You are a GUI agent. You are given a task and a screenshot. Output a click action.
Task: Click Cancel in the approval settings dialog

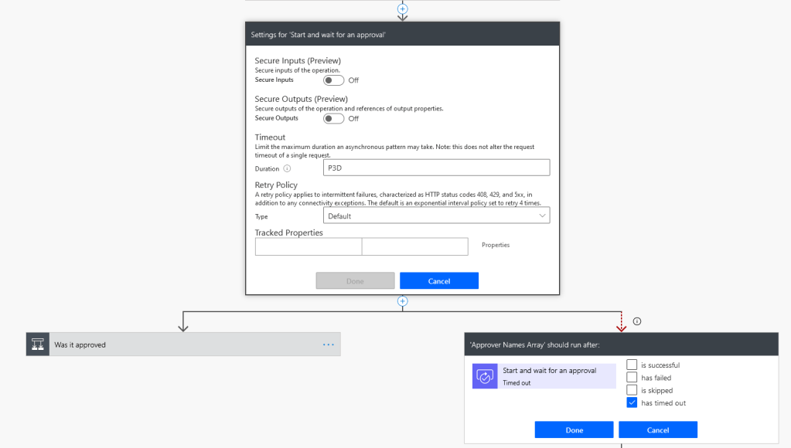point(438,281)
